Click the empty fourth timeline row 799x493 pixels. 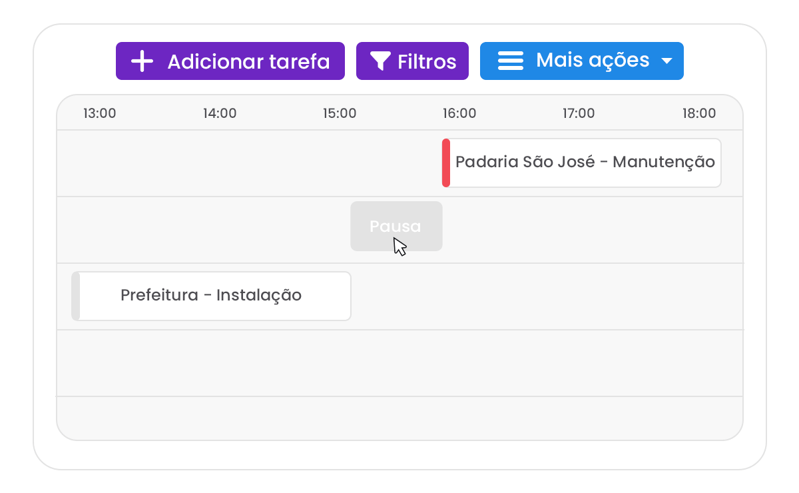[x=400, y=363]
